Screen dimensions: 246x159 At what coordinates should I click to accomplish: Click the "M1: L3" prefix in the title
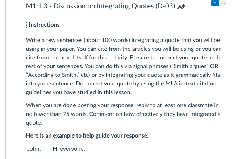pos(37,6)
